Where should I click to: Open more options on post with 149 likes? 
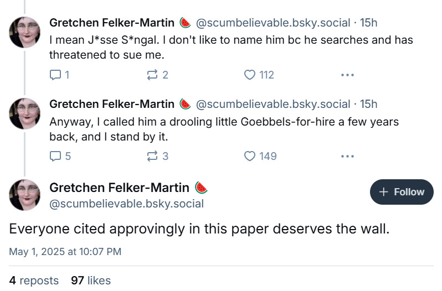(347, 156)
